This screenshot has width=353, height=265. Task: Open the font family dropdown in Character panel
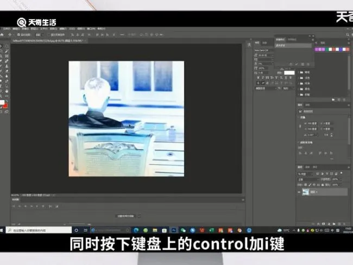[264, 50]
